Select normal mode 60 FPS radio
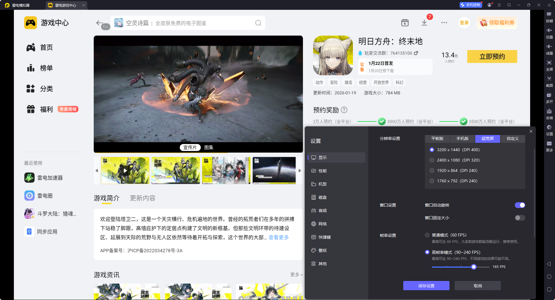Image resolution: width=555 pixels, height=300 pixels. 427,235
